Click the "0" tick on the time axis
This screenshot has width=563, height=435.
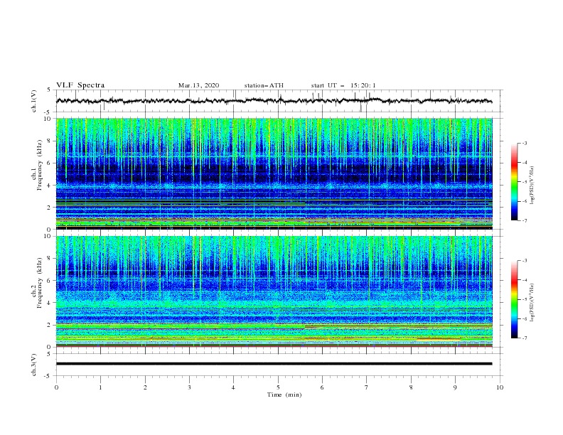56,387
